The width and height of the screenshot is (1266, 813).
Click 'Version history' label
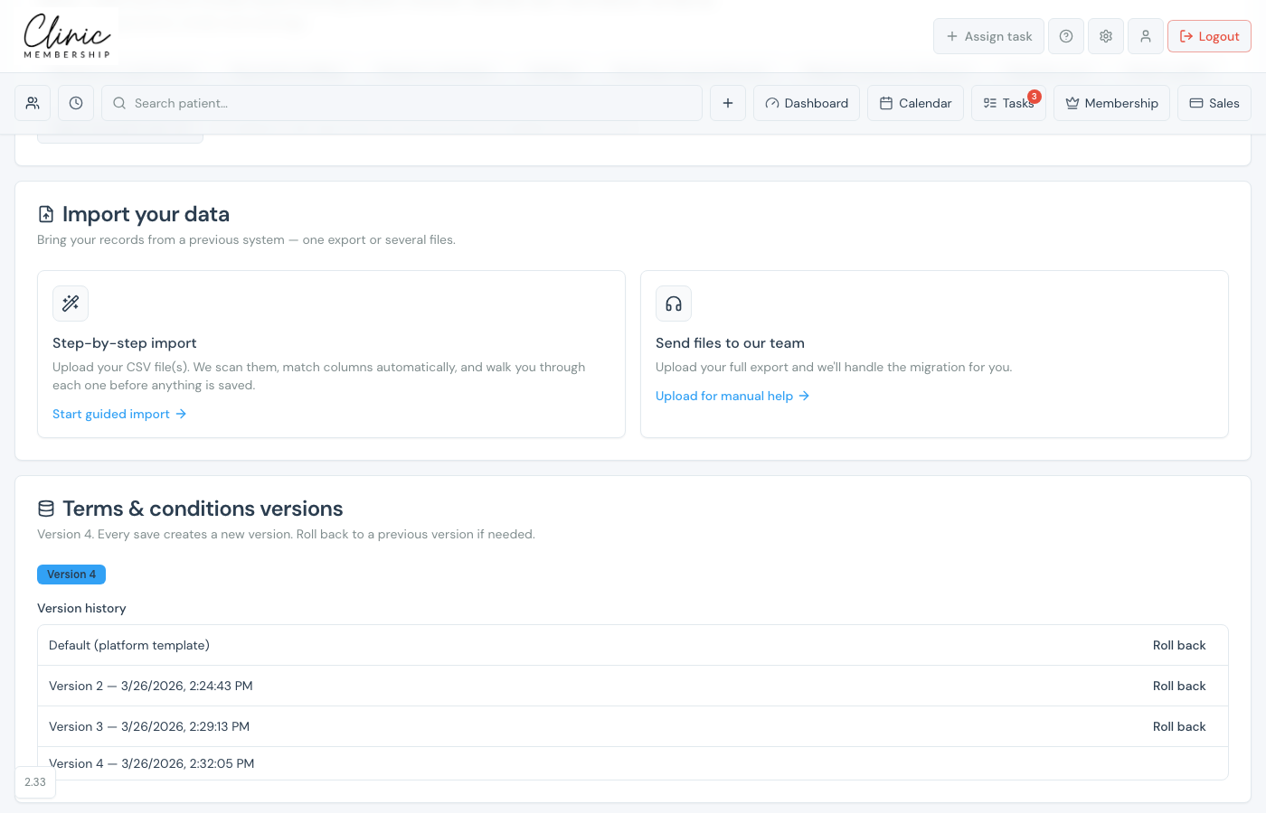tap(81, 608)
